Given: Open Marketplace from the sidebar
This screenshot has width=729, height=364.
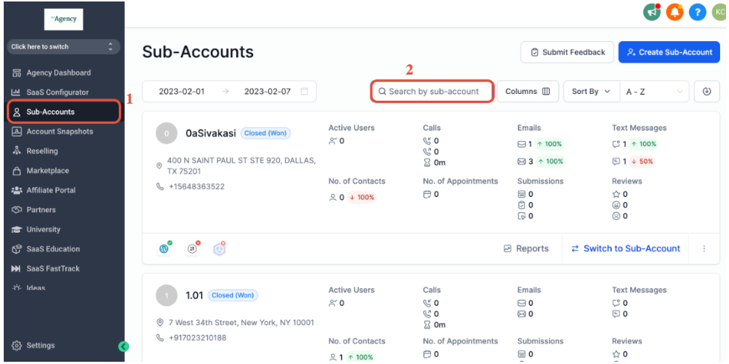Looking at the screenshot, I should [47, 171].
